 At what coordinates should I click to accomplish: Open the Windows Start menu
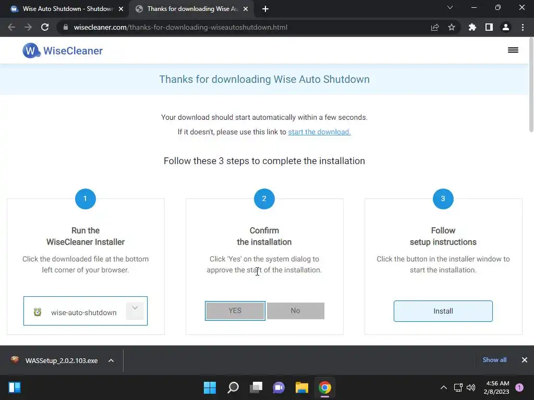tap(210, 387)
